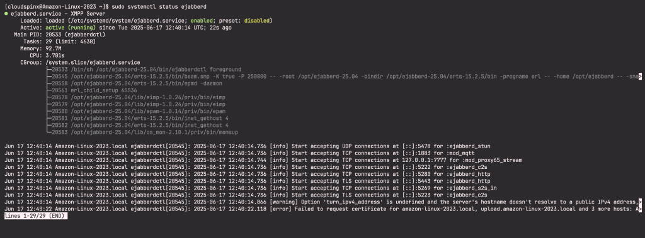
Task: Click the green status dot before ejabberd.service
Action: pos(6,14)
